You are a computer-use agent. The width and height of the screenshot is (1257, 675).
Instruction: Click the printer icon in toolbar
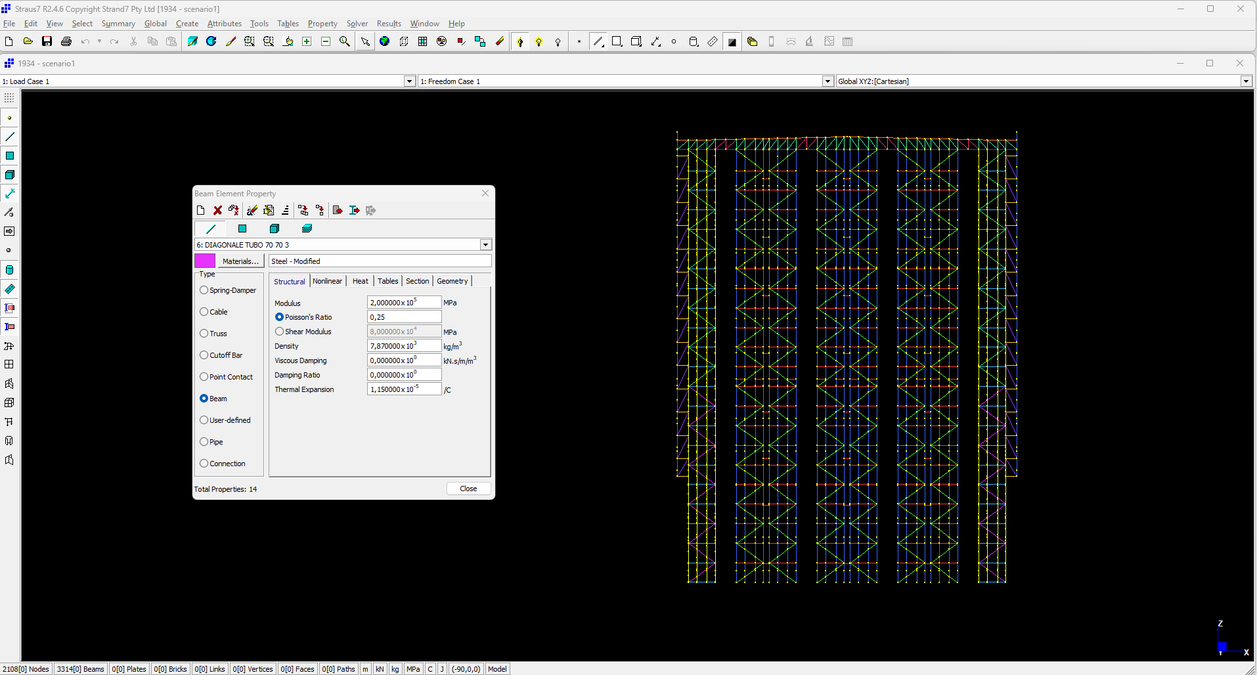click(66, 41)
